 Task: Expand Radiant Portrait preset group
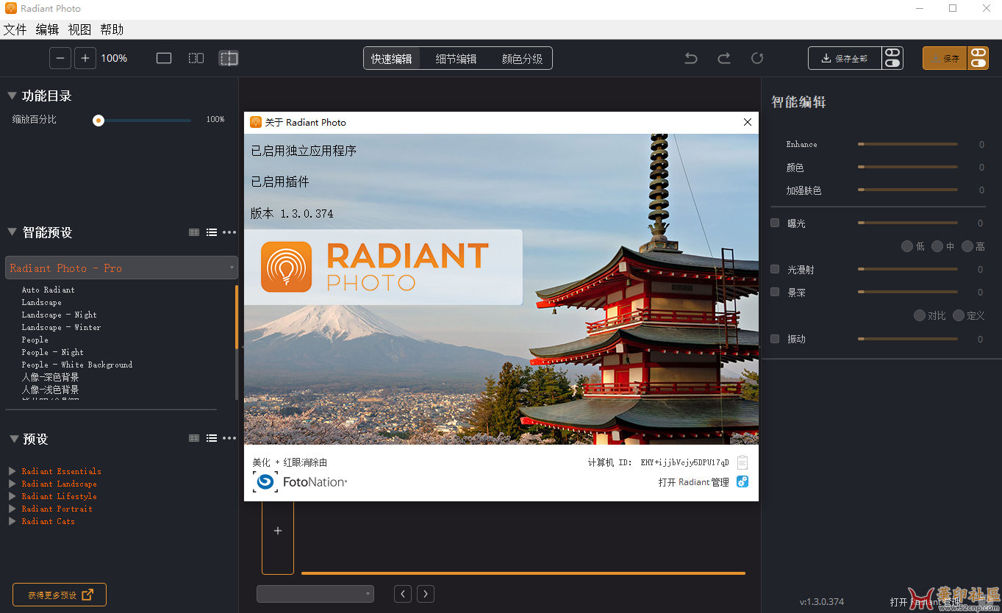pyautogui.click(x=12, y=509)
